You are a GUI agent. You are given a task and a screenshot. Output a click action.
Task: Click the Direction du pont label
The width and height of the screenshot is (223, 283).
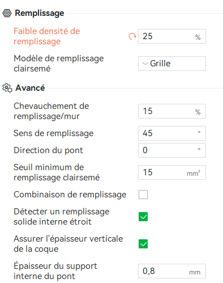[x=48, y=150]
